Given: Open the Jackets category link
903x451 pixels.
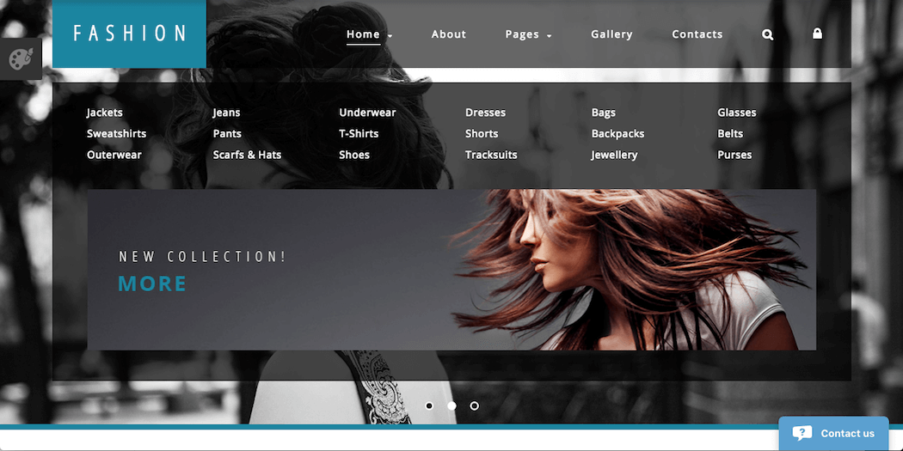Looking at the screenshot, I should tap(105, 113).
